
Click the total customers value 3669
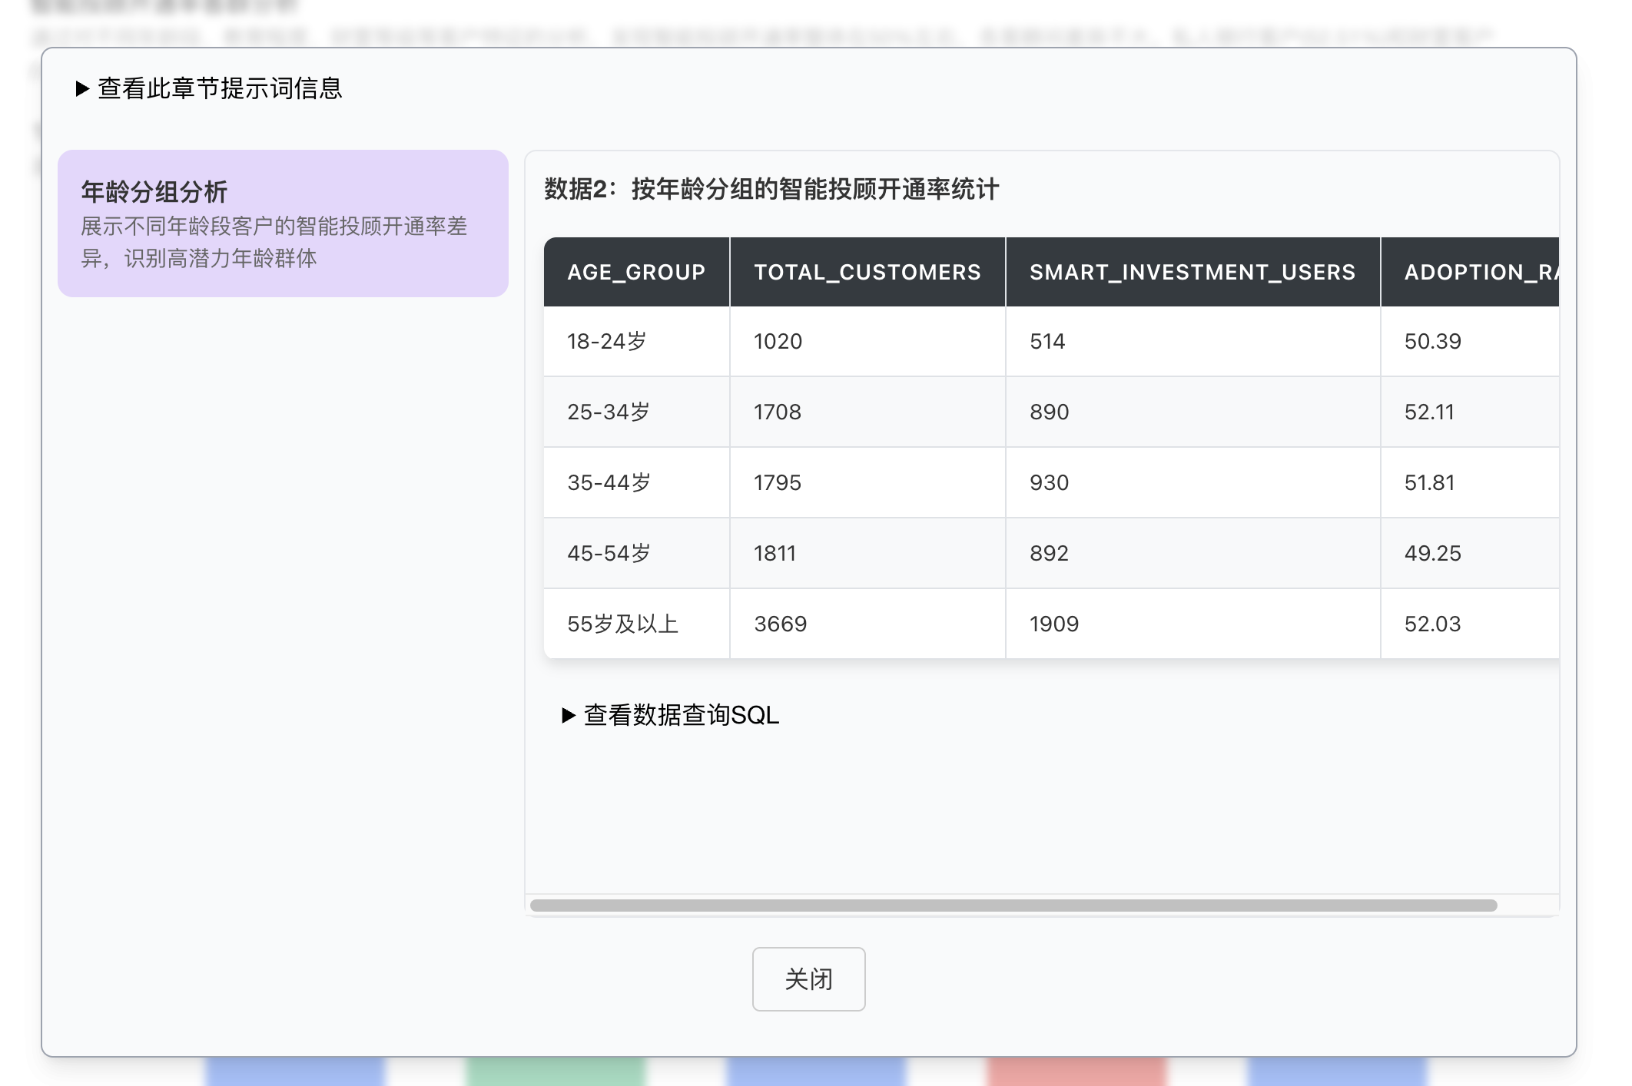pyautogui.click(x=780, y=624)
